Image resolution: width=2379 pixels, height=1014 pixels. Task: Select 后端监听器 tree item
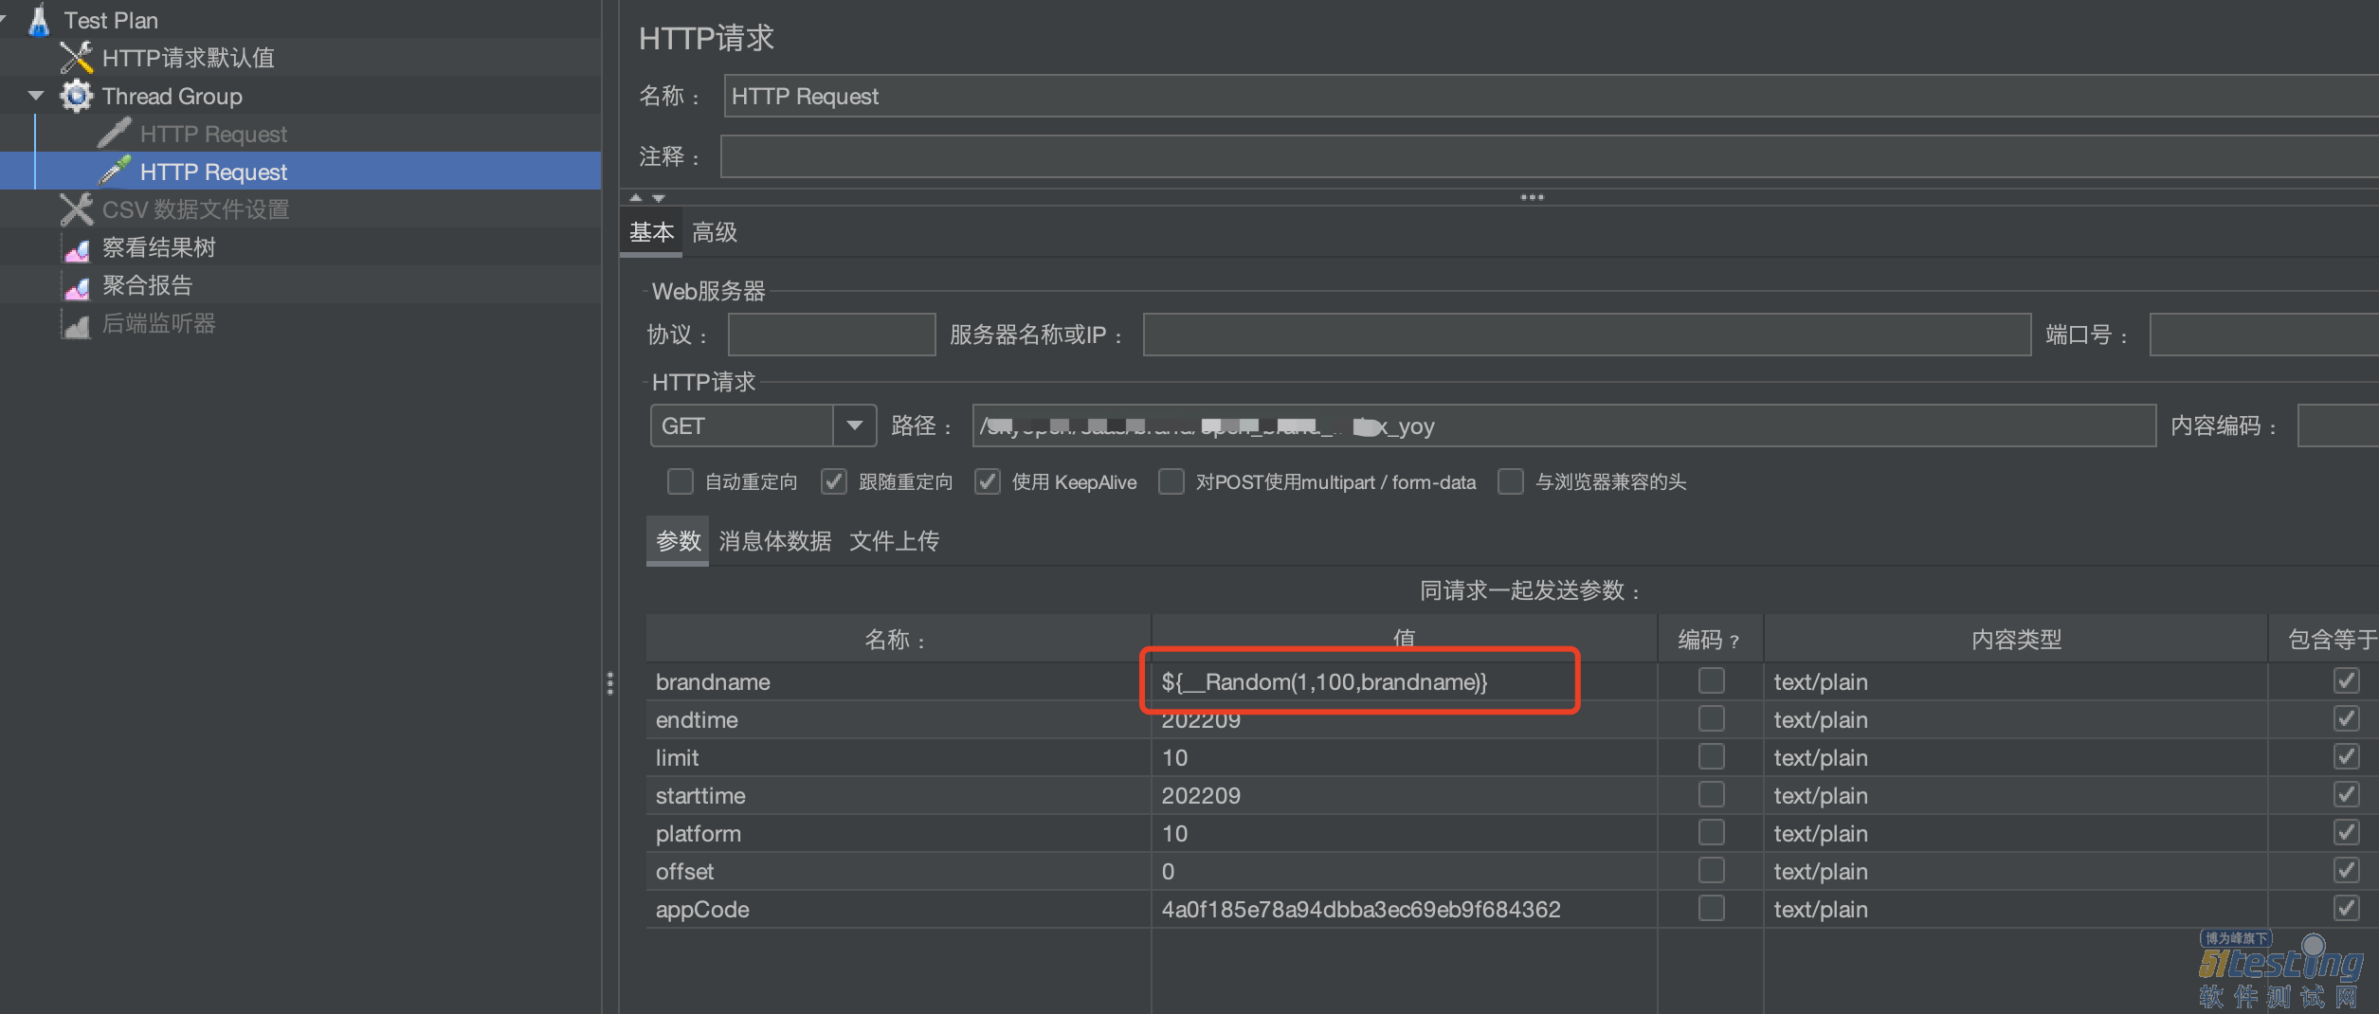[159, 323]
